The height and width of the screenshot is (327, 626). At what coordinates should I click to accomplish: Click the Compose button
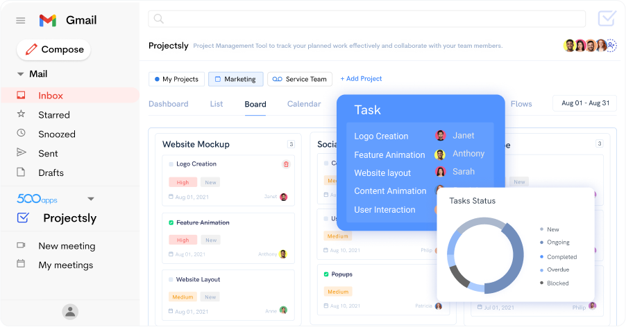pos(53,50)
